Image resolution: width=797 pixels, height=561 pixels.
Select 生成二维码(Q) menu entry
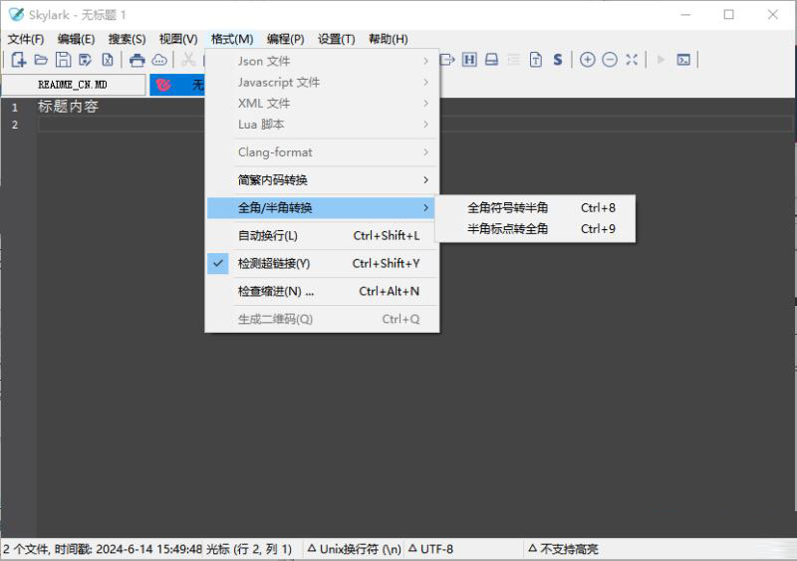(x=322, y=319)
